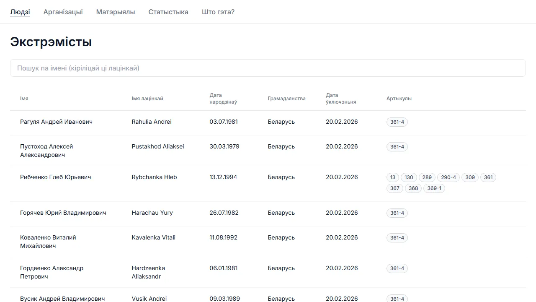Click the search field for name lookup

(268, 68)
